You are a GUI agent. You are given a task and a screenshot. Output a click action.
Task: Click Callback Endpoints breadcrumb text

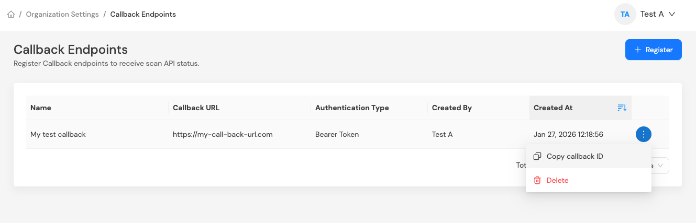pos(143,14)
